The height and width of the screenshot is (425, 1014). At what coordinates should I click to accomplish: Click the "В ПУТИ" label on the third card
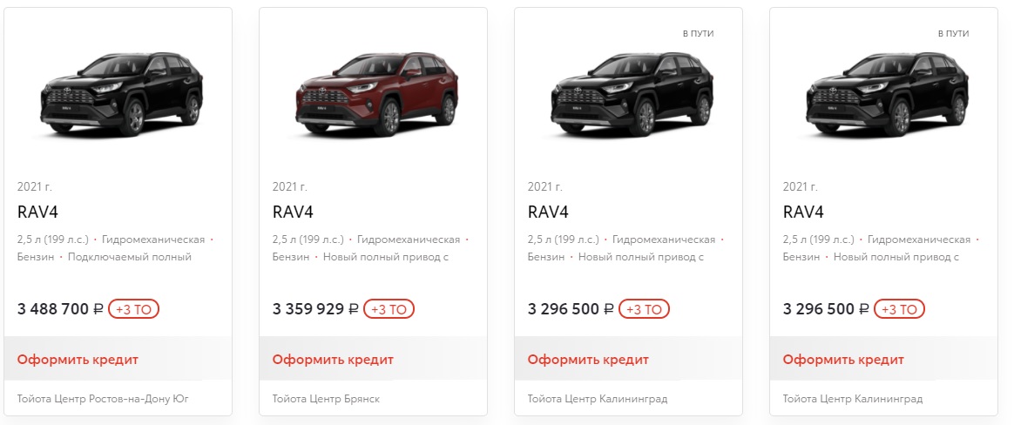tap(698, 33)
